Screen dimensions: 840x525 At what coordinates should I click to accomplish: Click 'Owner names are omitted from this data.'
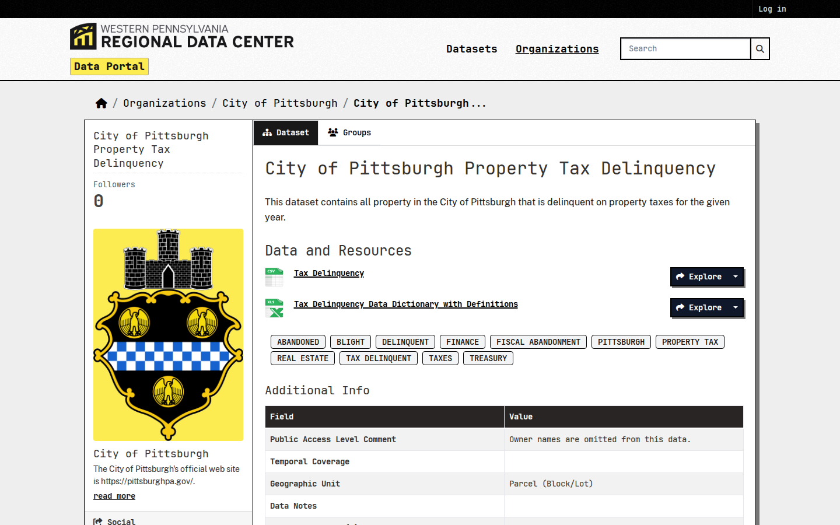click(600, 439)
